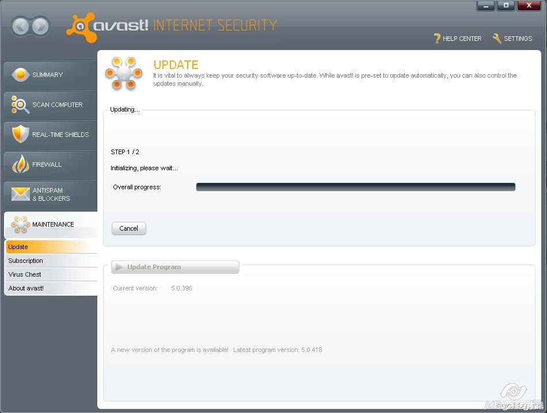
Task: Open the Real-Time Shields section
Action: point(51,135)
